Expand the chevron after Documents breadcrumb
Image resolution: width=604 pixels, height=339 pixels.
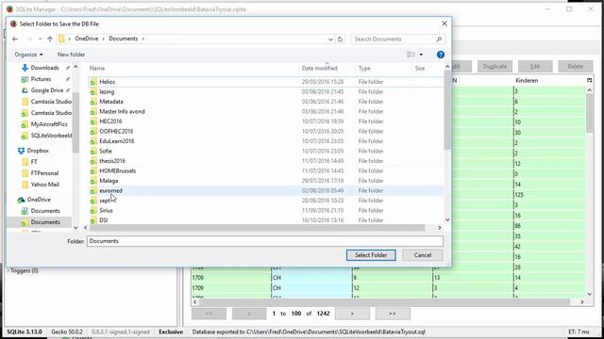[143, 39]
